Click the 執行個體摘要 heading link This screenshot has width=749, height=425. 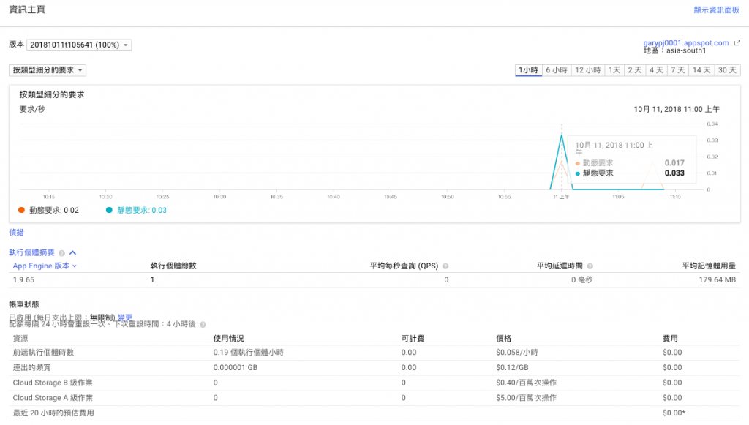(31, 252)
